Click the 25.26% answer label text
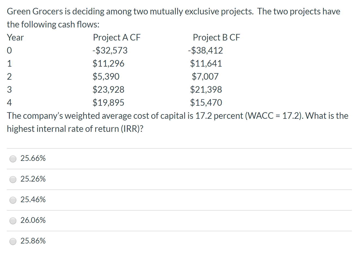This screenshot has height=262, width=360. point(33,179)
